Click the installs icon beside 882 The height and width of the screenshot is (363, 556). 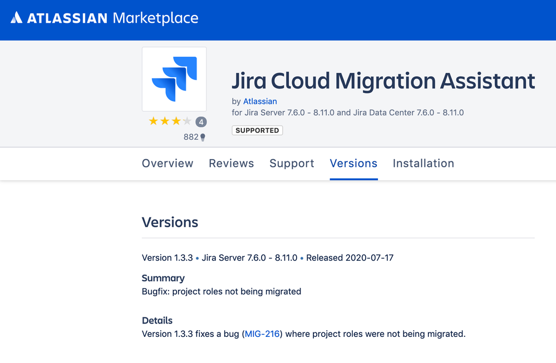pyautogui.click(x=203, y=137)
